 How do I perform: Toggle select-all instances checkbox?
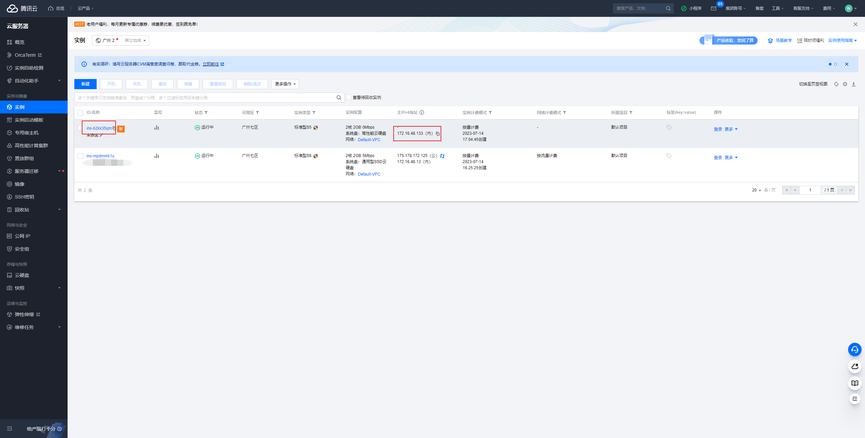(x=80, y=113)
